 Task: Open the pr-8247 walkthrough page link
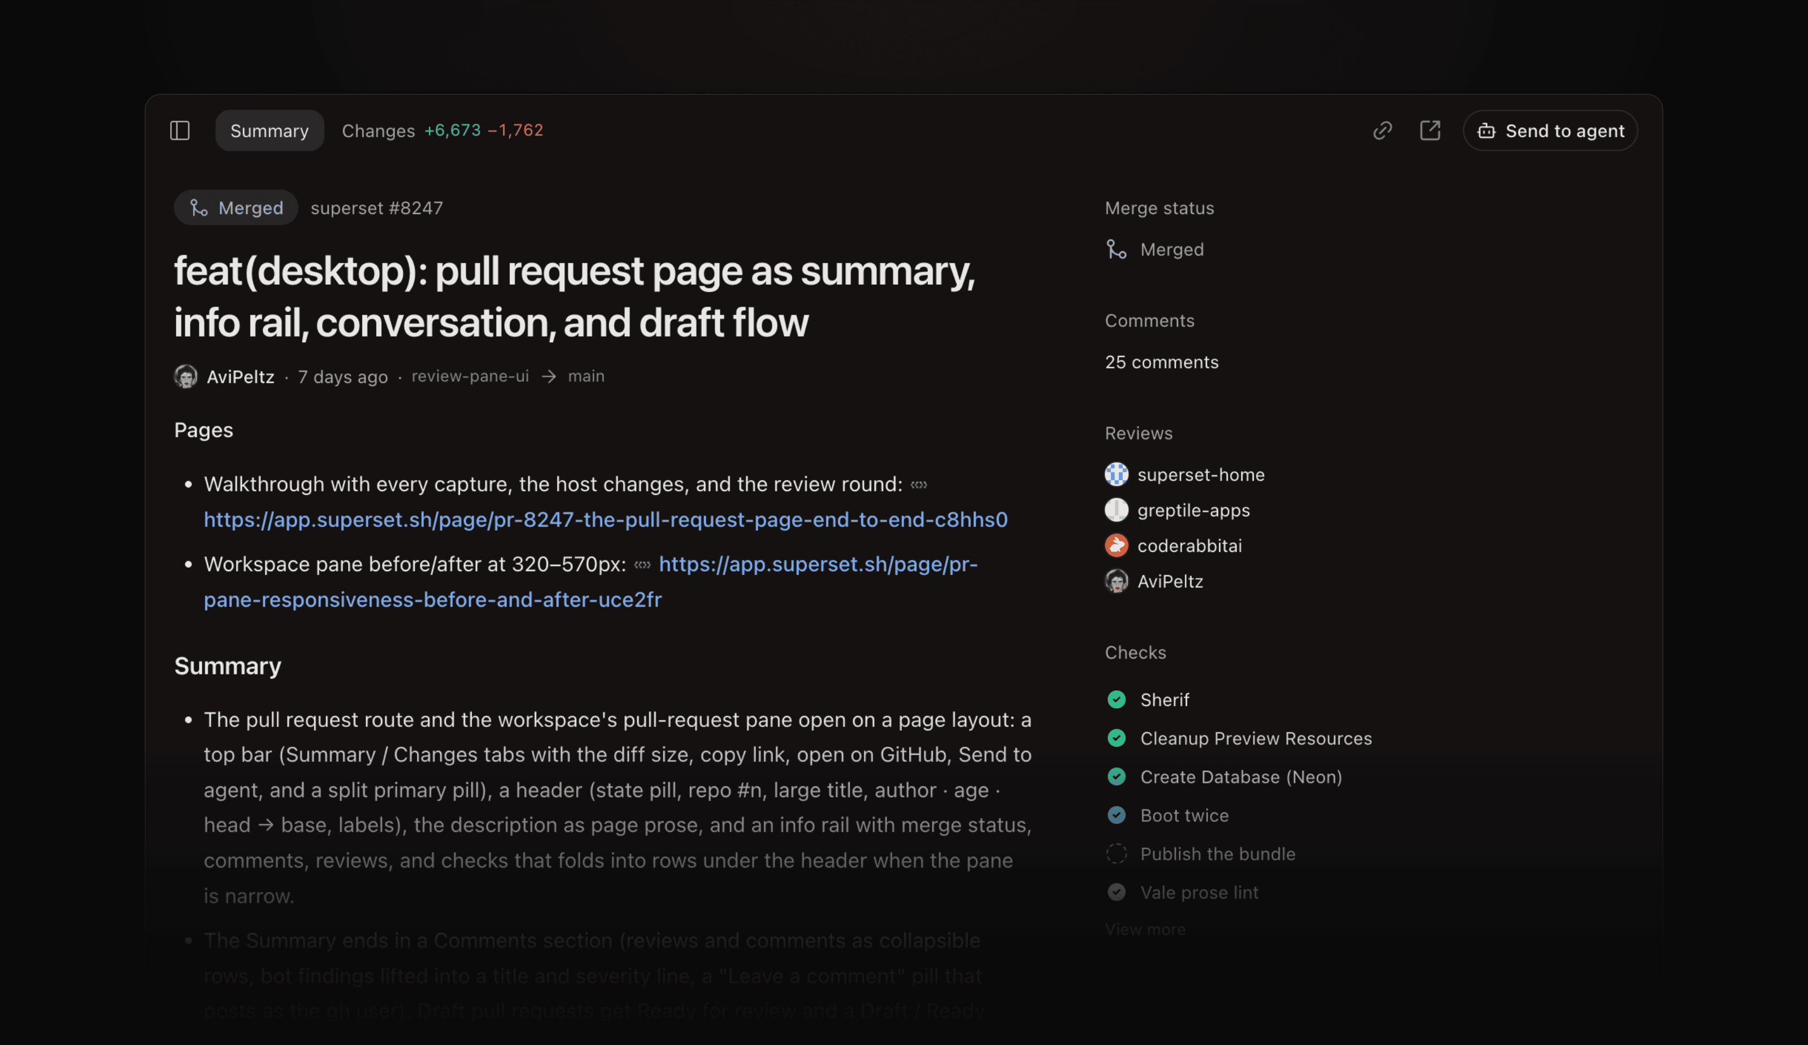pyautogui.click(x=606, y=519)
